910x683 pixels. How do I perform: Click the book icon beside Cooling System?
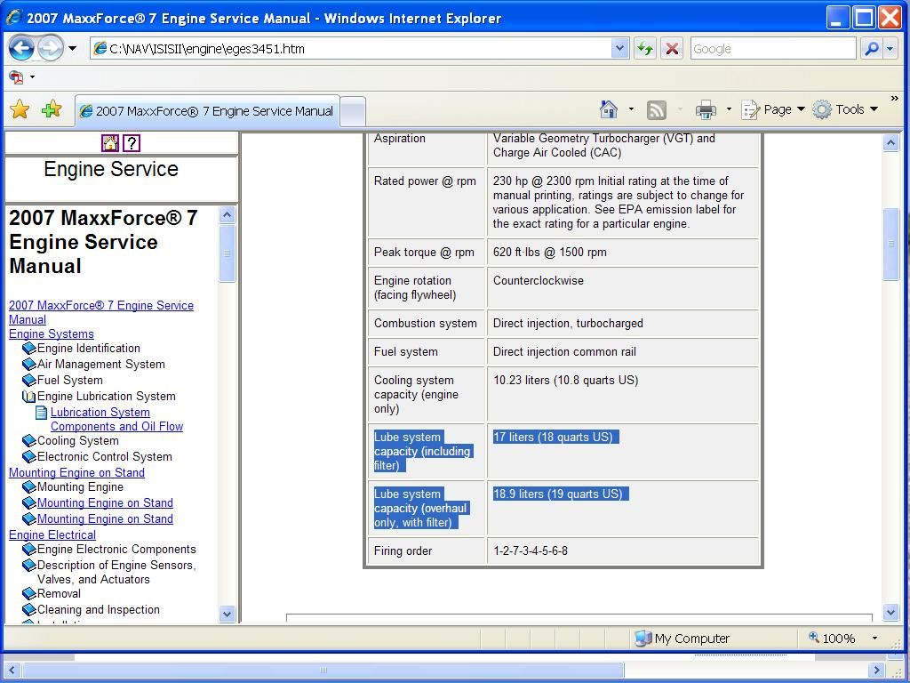[x=28, y=441]
